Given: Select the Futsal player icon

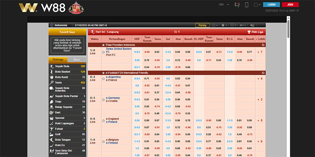Looking at the screenshot, I should pyautogui.click(x=52, y=129).
